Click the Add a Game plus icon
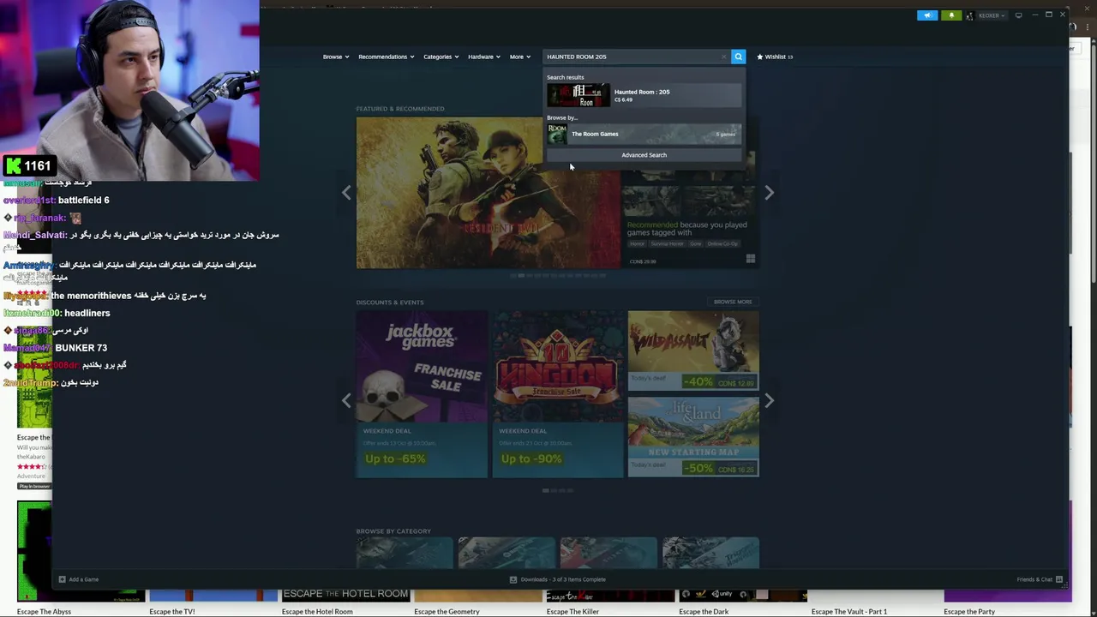The height and width of the screenshot is (617, 1097). (62, 579)
